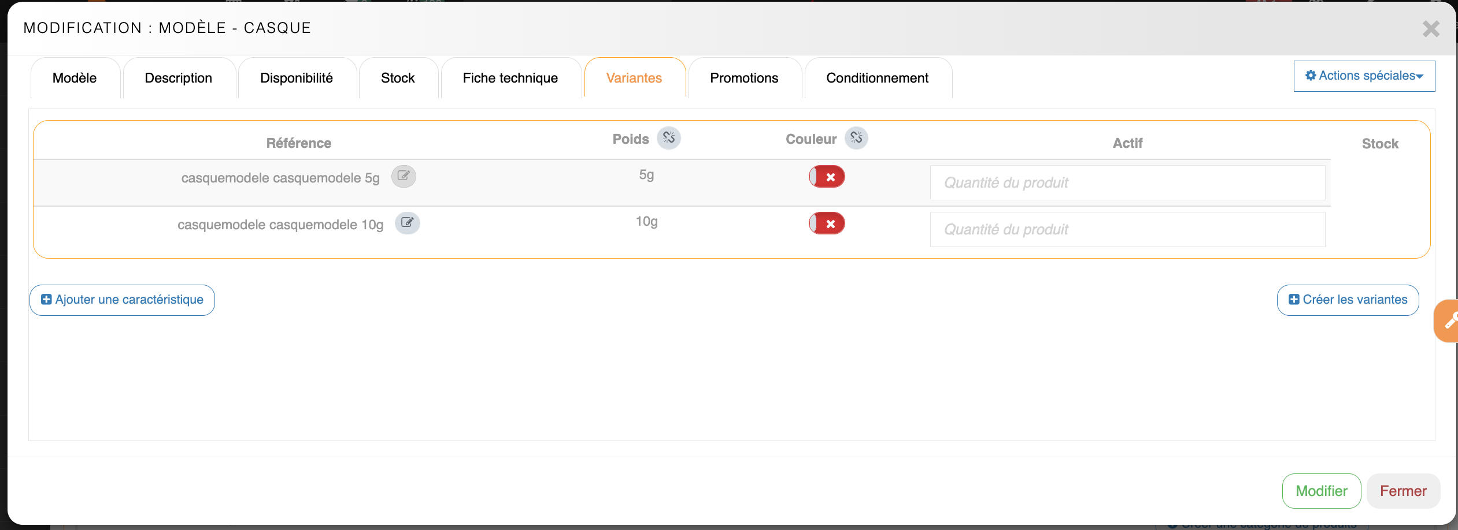
Task: Click the unlink icon next to Couleur
Action: pyautogui.click(x=856, y=138)
